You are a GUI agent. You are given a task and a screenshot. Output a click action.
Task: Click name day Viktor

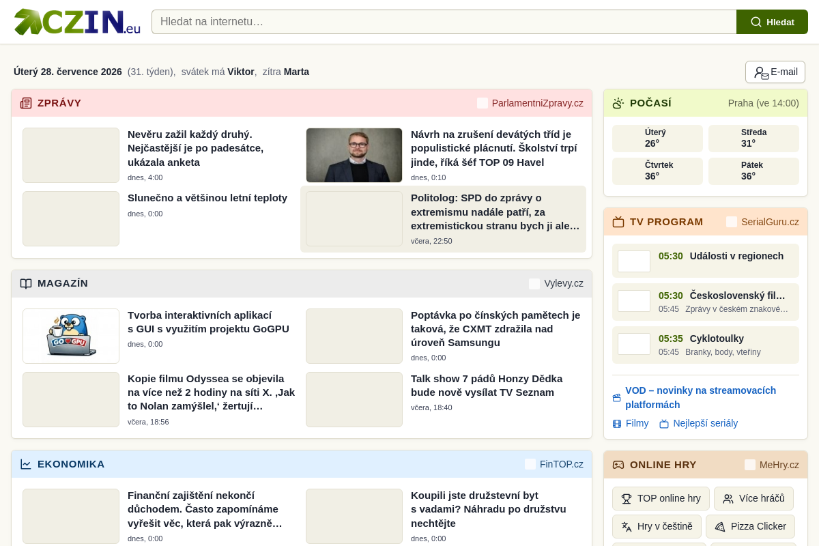pyautogui.click(x=241, y=72)
